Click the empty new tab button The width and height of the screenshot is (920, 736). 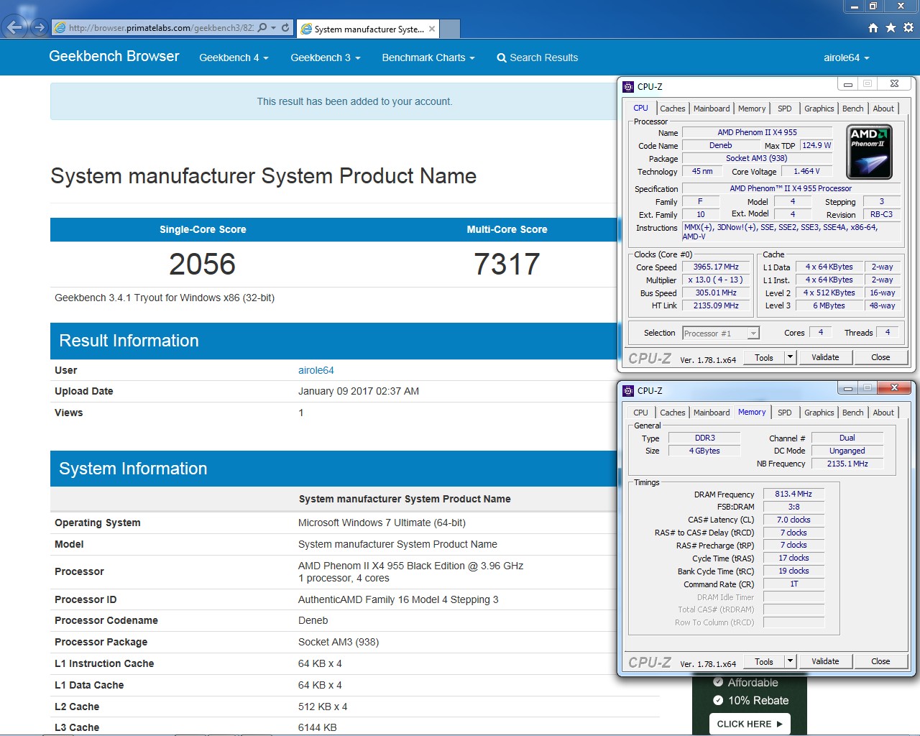(449, 29)
